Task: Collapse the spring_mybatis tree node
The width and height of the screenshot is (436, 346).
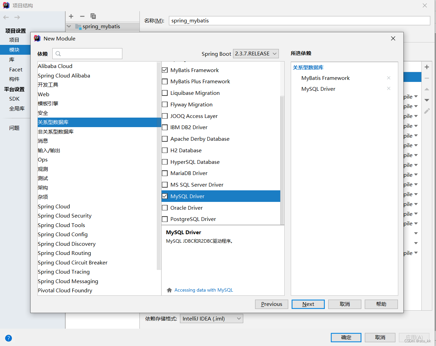Action: click(69, 27)
